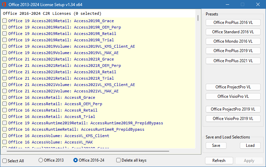
Task: Click row text 'AccessRuntime2019R_PrepidBypass'
Action: (127, 123)
